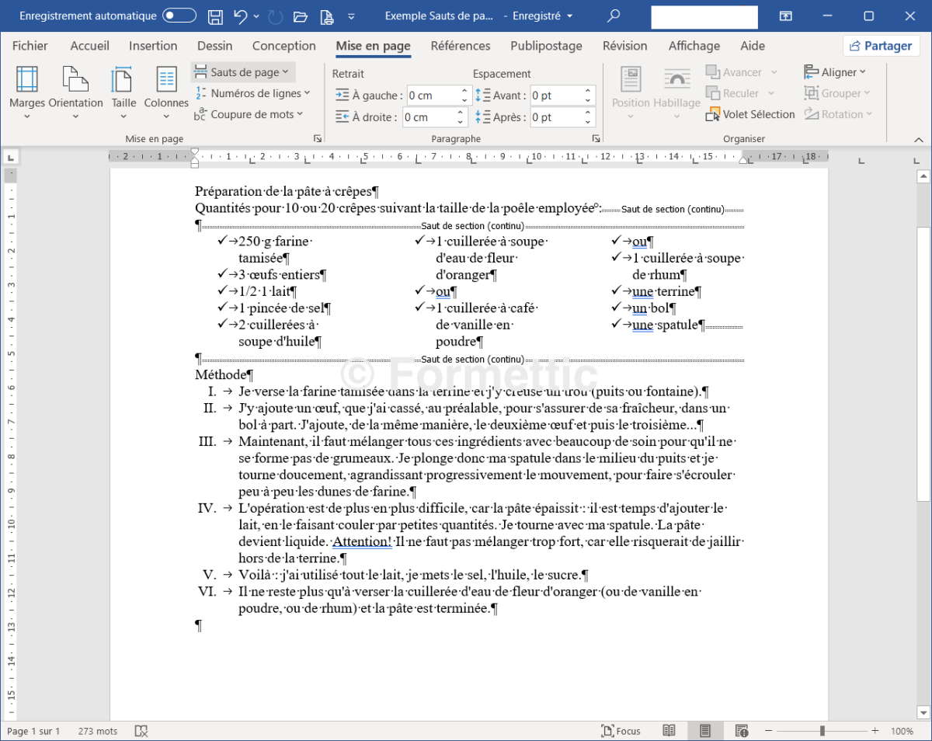Screen dimensions: 932x741
Task: Open the Volet Sélection pane
Action: [x=750, y=114]
